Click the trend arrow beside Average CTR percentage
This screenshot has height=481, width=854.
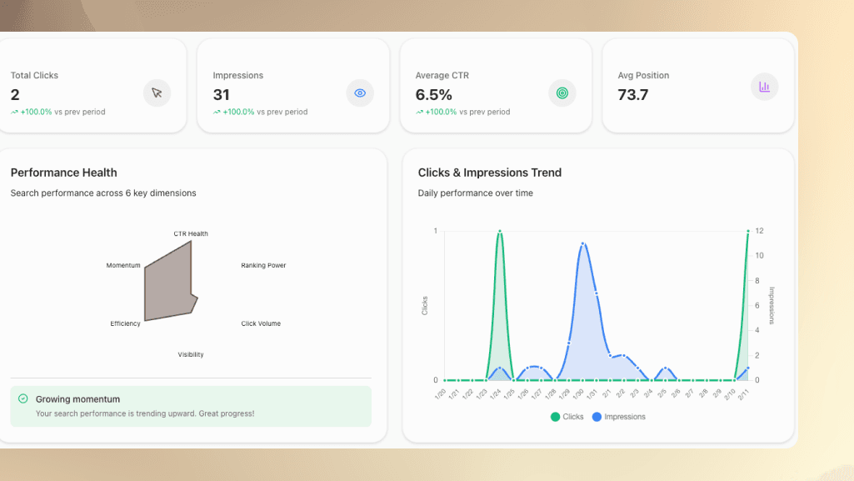click(x=421, y=111)
